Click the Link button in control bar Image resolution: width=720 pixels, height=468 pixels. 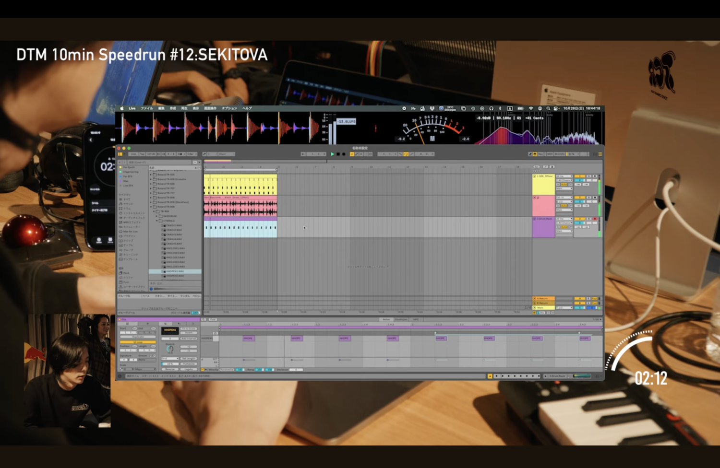133,154
